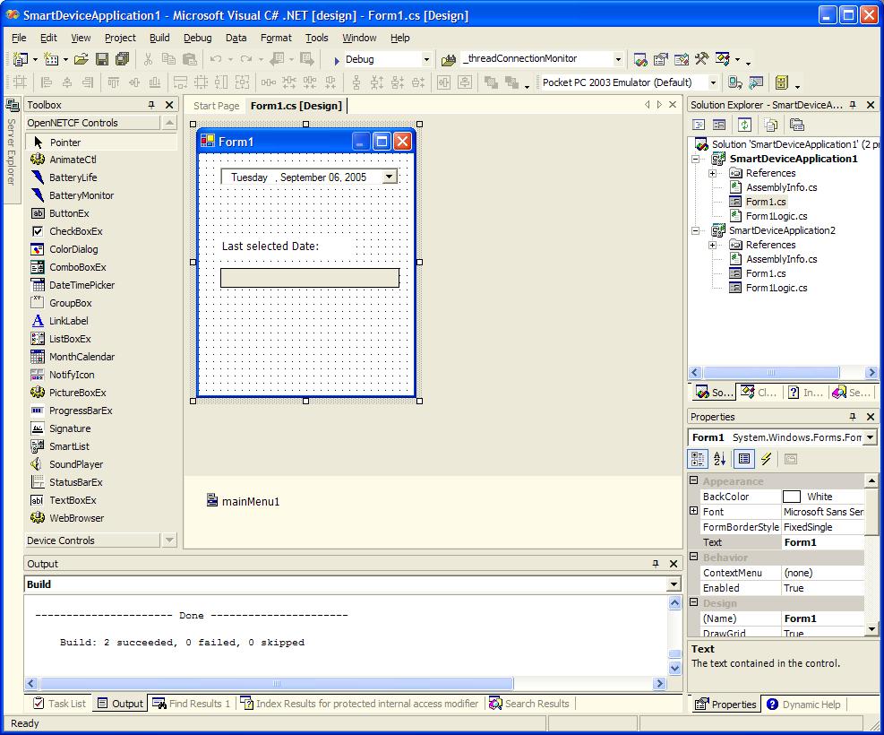This screenshot has height=735, width=884.
Task: Select the GroupBox control
Action: [x=71, y=303]
